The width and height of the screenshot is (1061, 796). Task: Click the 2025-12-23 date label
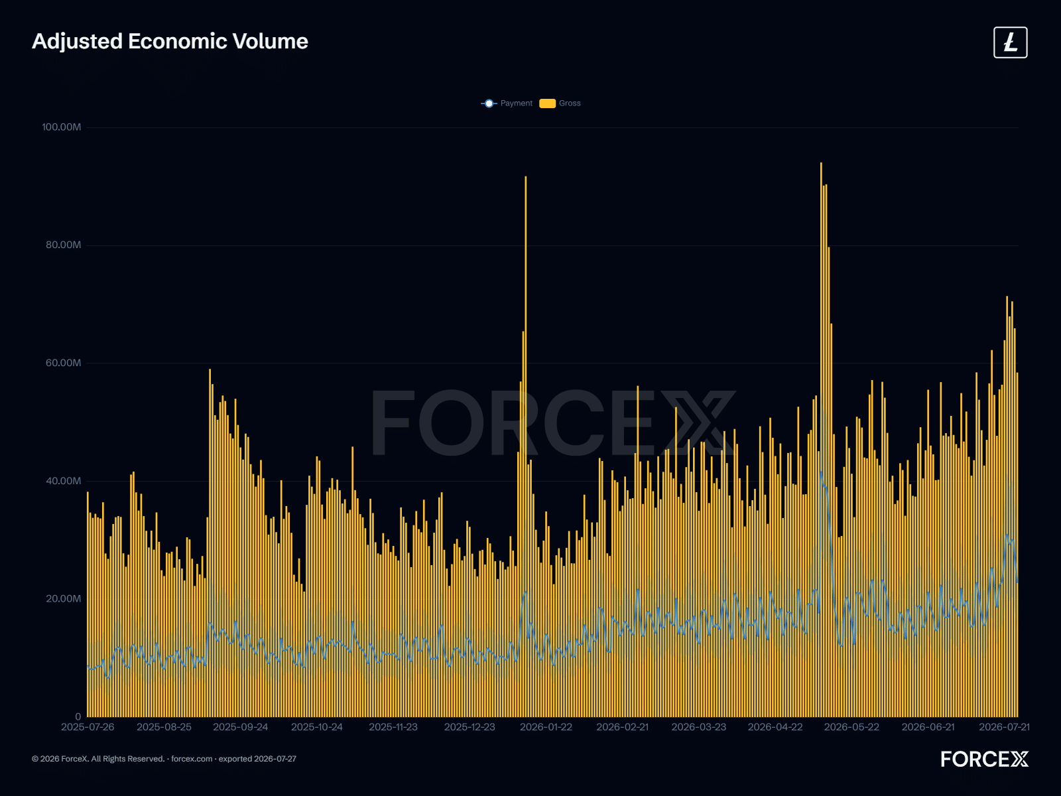tap(469, 727)
